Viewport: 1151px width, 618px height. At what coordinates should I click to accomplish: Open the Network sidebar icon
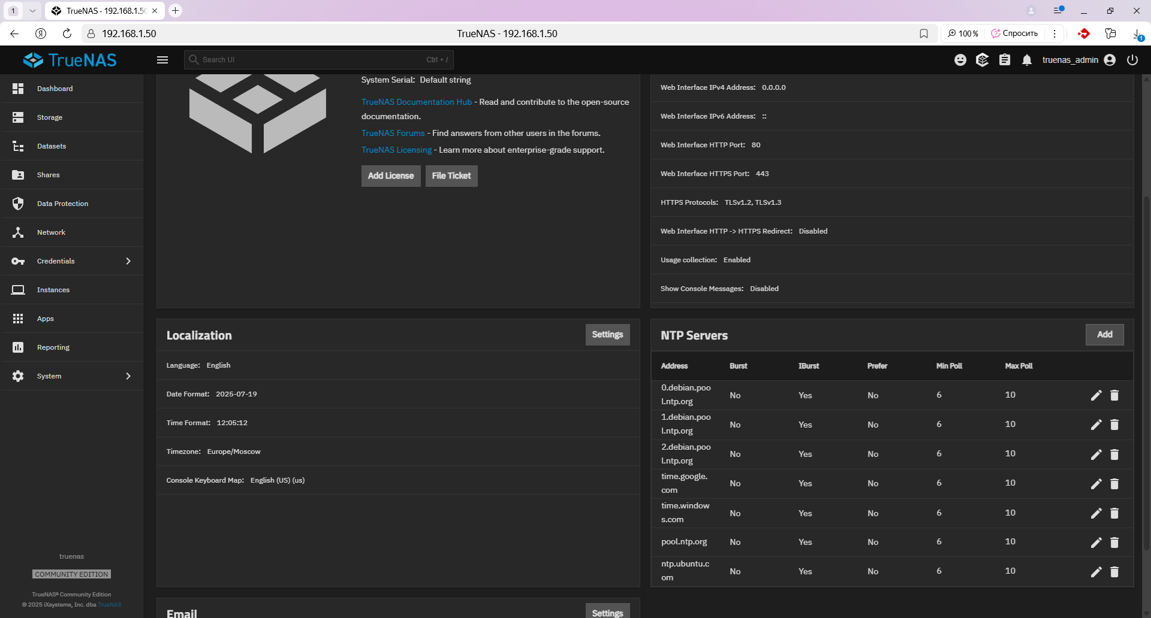coord(18,232)
